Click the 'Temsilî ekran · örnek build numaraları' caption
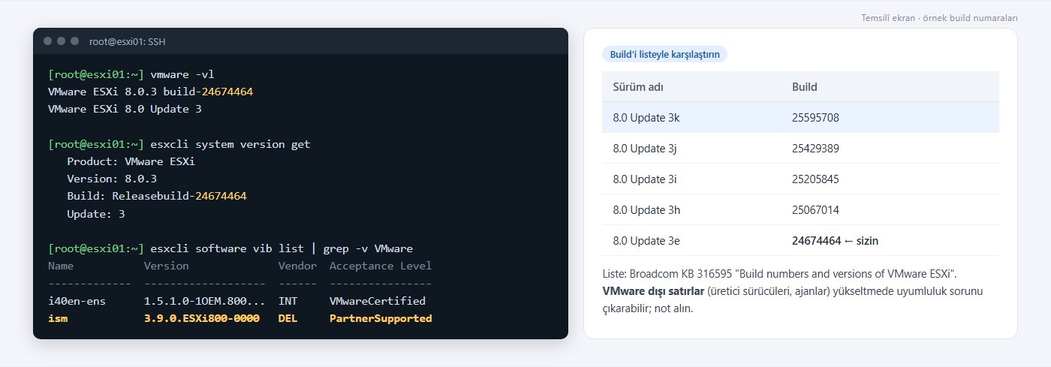The height and width of the screenshot is (367, 1051). click(939, 18)
